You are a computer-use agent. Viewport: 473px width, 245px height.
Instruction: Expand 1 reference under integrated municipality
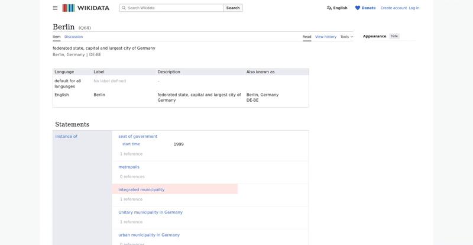tap(131, 199)
